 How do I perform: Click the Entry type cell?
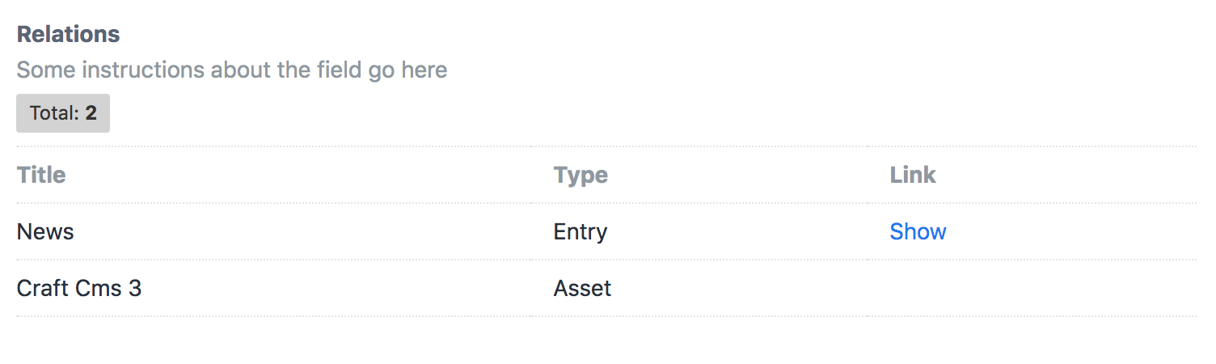(581, 232)
